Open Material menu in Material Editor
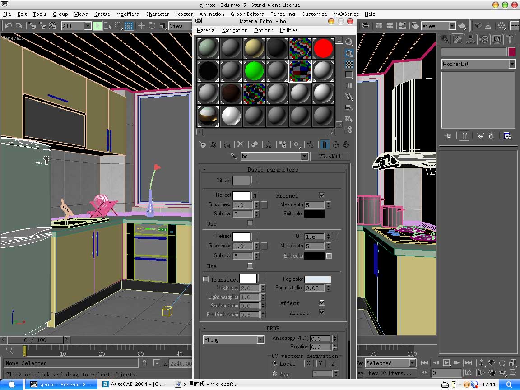Viewport: 520px width, 390px height. pos(206,30)
